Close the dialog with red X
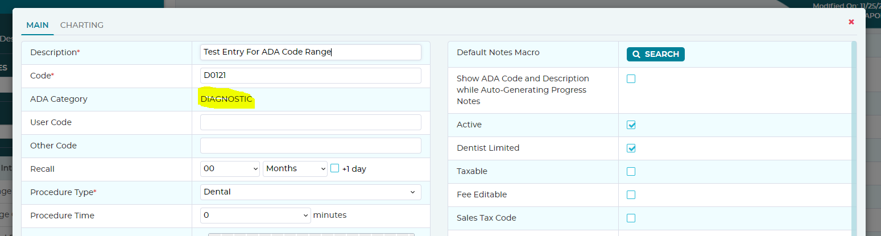 pos(851,22)
